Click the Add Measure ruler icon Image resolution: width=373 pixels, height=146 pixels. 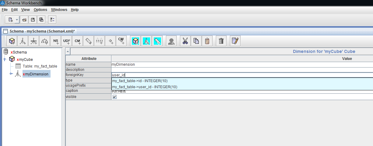point(89,41)
